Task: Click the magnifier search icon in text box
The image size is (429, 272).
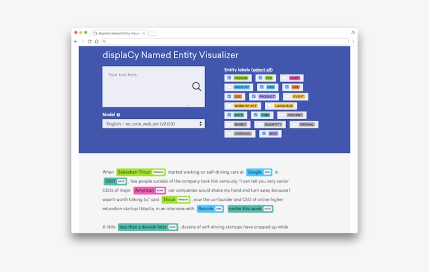Action: pyautogui.click(x=196, y=86)
